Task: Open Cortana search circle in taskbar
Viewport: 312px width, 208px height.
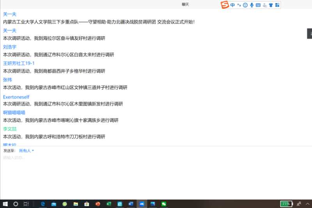Action: pyautogui.click(x=16, y=204)
